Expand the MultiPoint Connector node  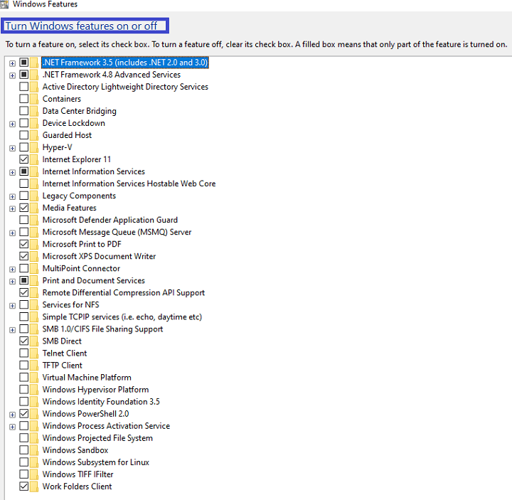[x=12, y=270]
